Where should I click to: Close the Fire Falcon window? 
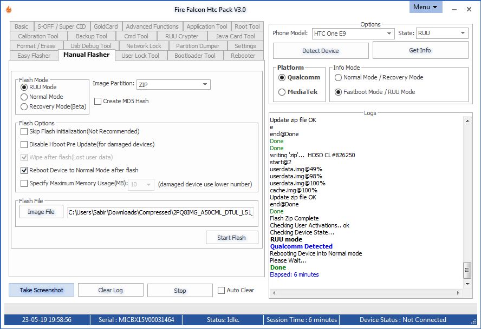(469, 10)
